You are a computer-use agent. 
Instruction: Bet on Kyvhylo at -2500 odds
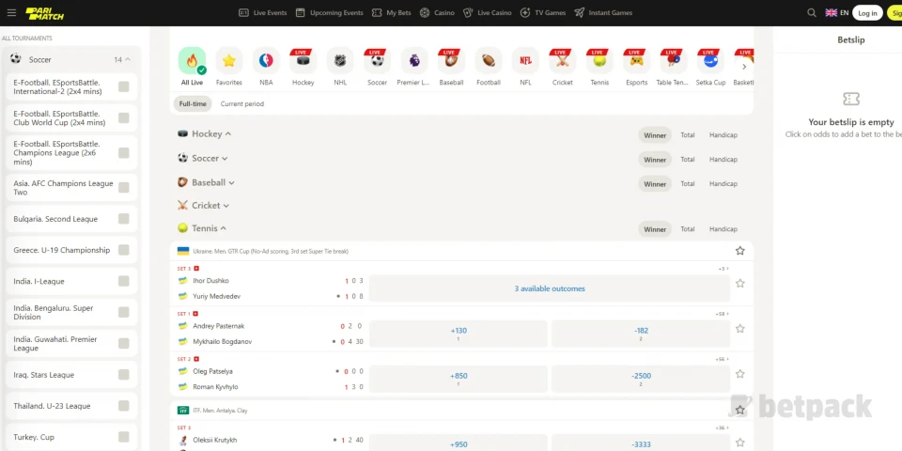click(641, 379)
